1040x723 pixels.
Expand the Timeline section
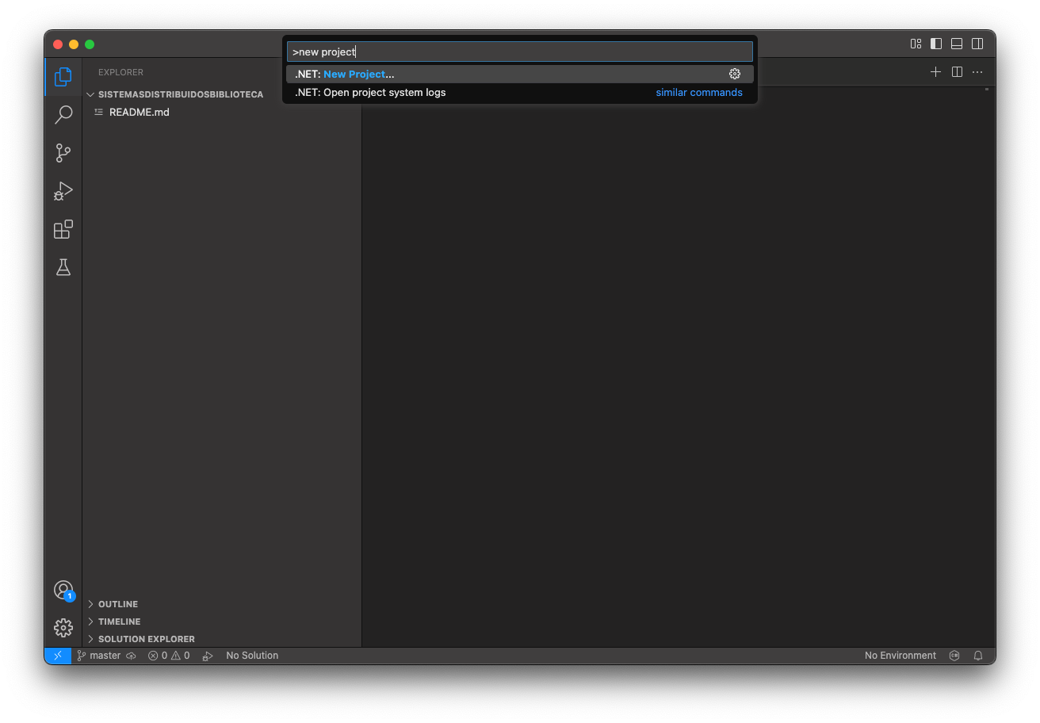[x=119, y=622]
